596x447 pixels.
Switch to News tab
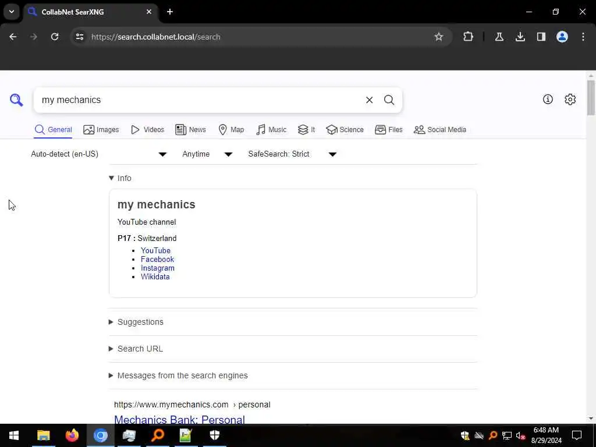coord(191,130)
